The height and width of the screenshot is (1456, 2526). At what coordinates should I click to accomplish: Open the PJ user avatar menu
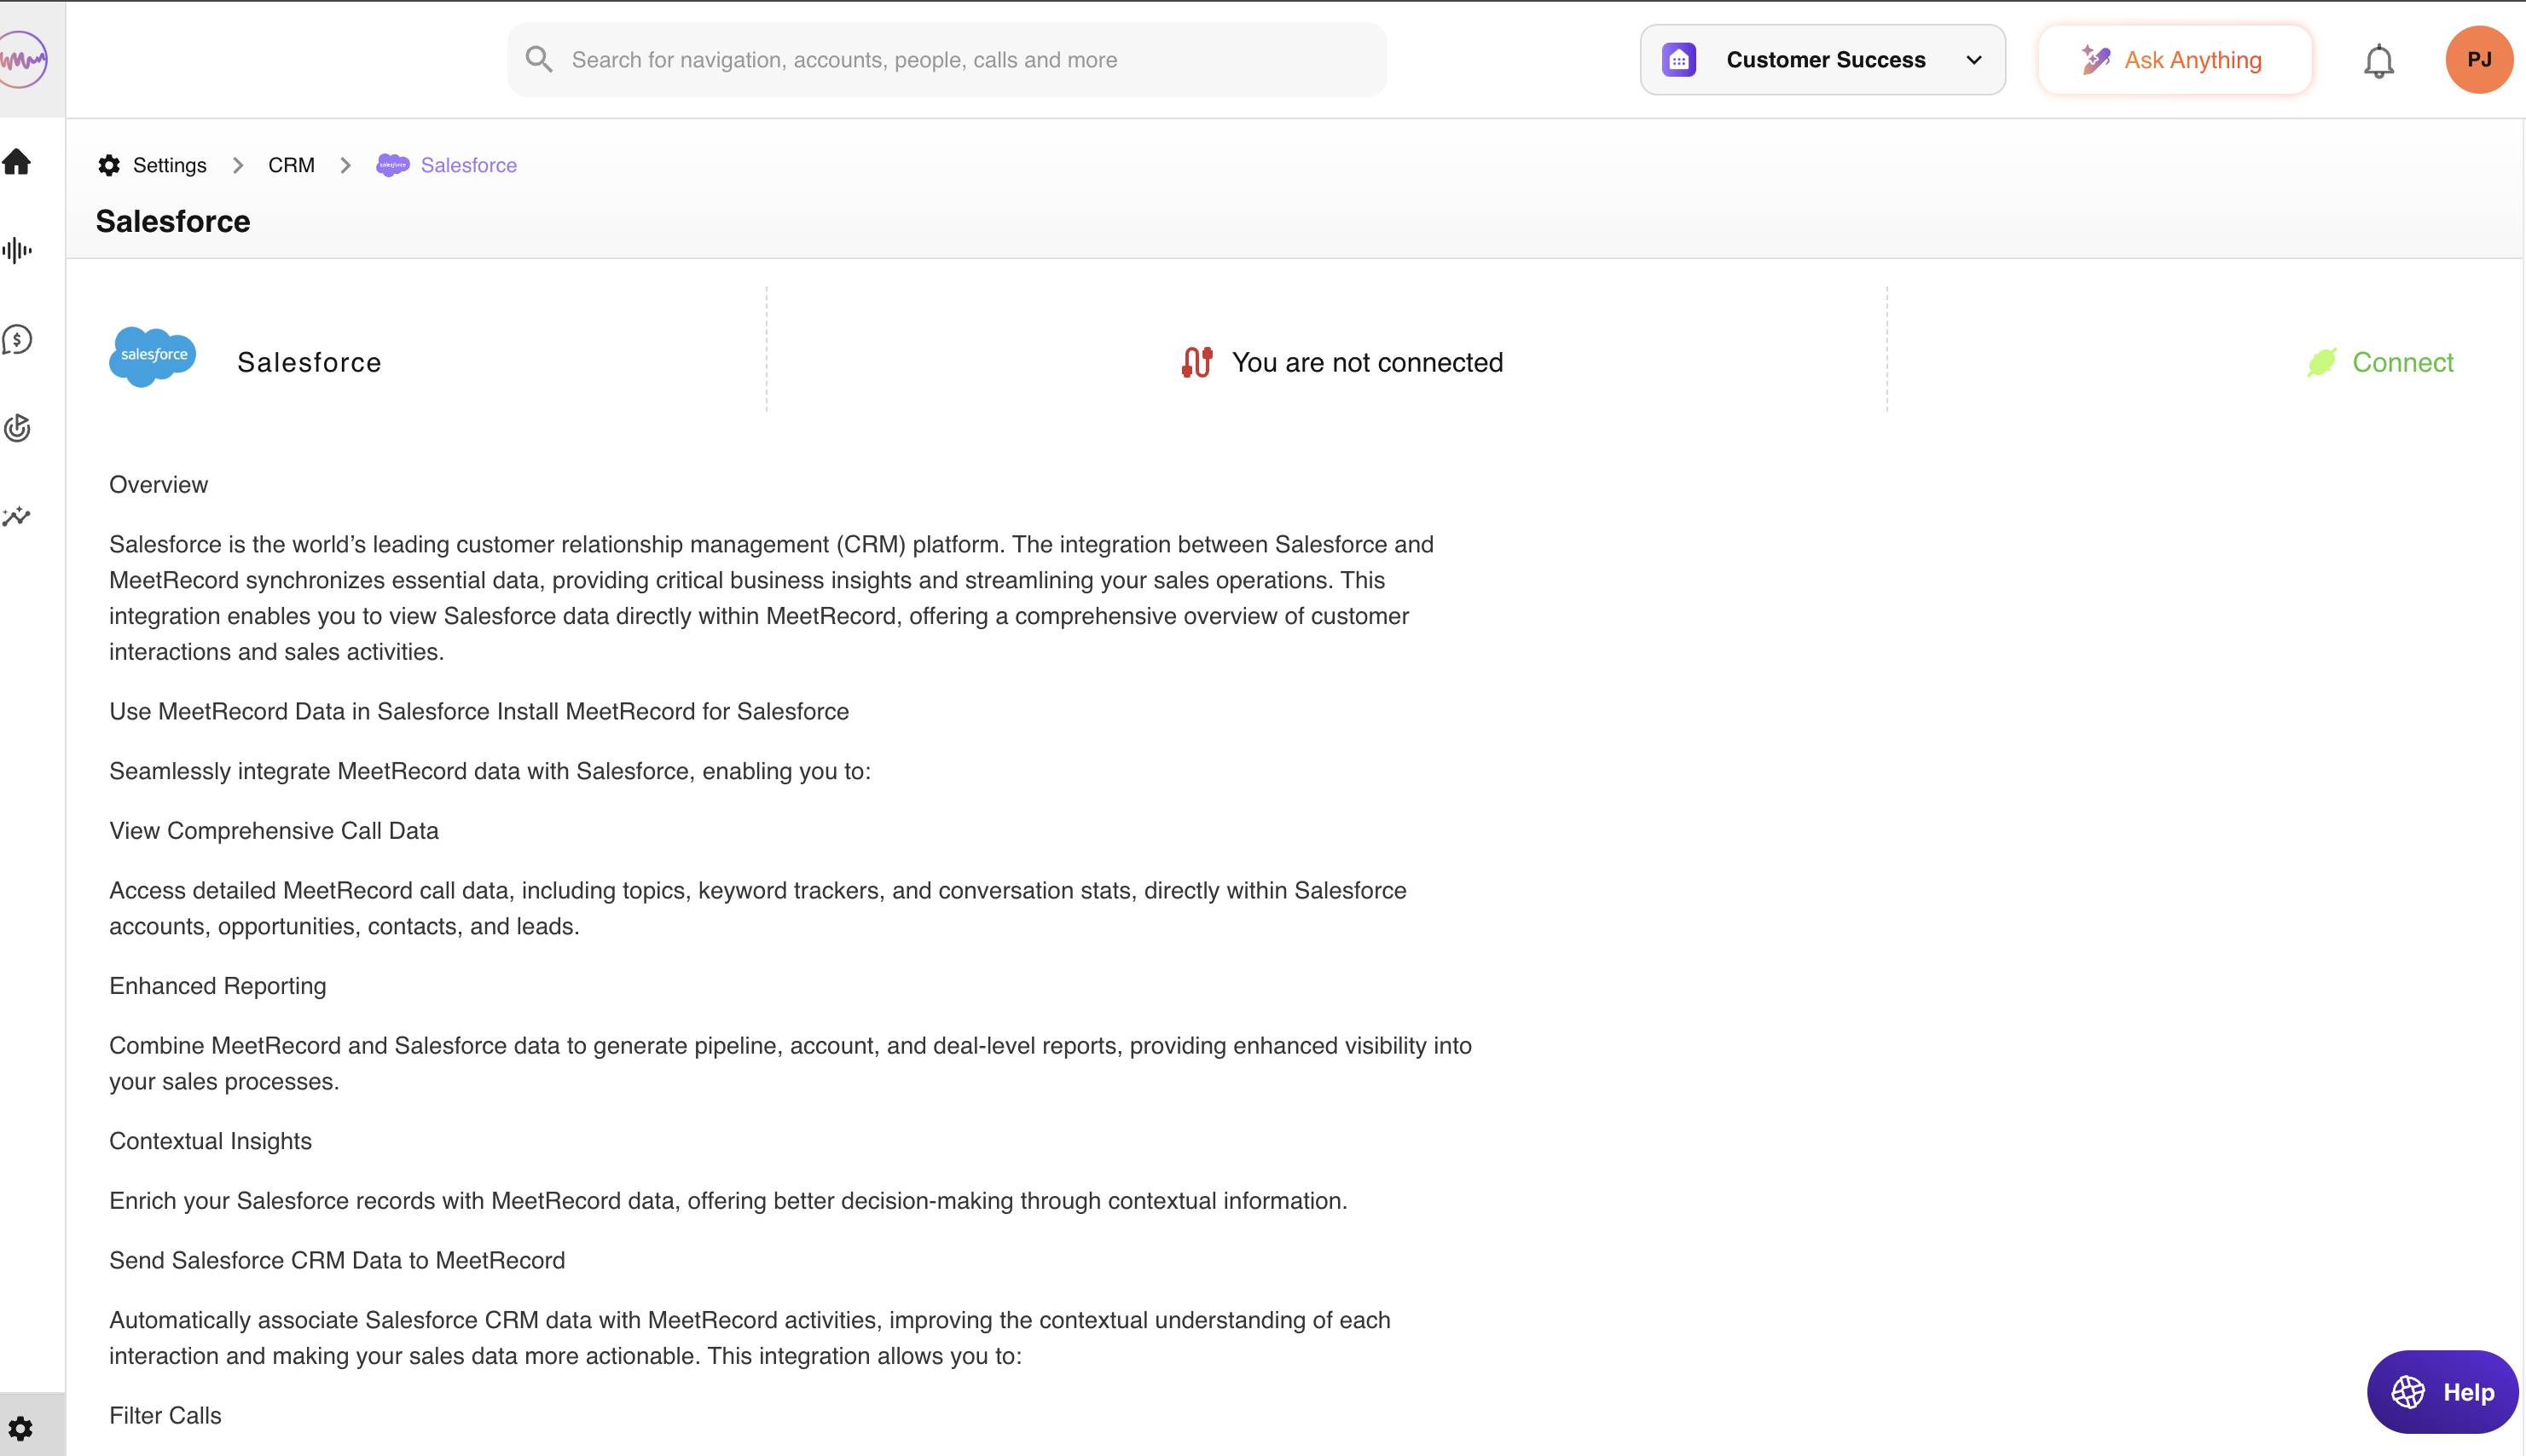tap(2478, 60)
